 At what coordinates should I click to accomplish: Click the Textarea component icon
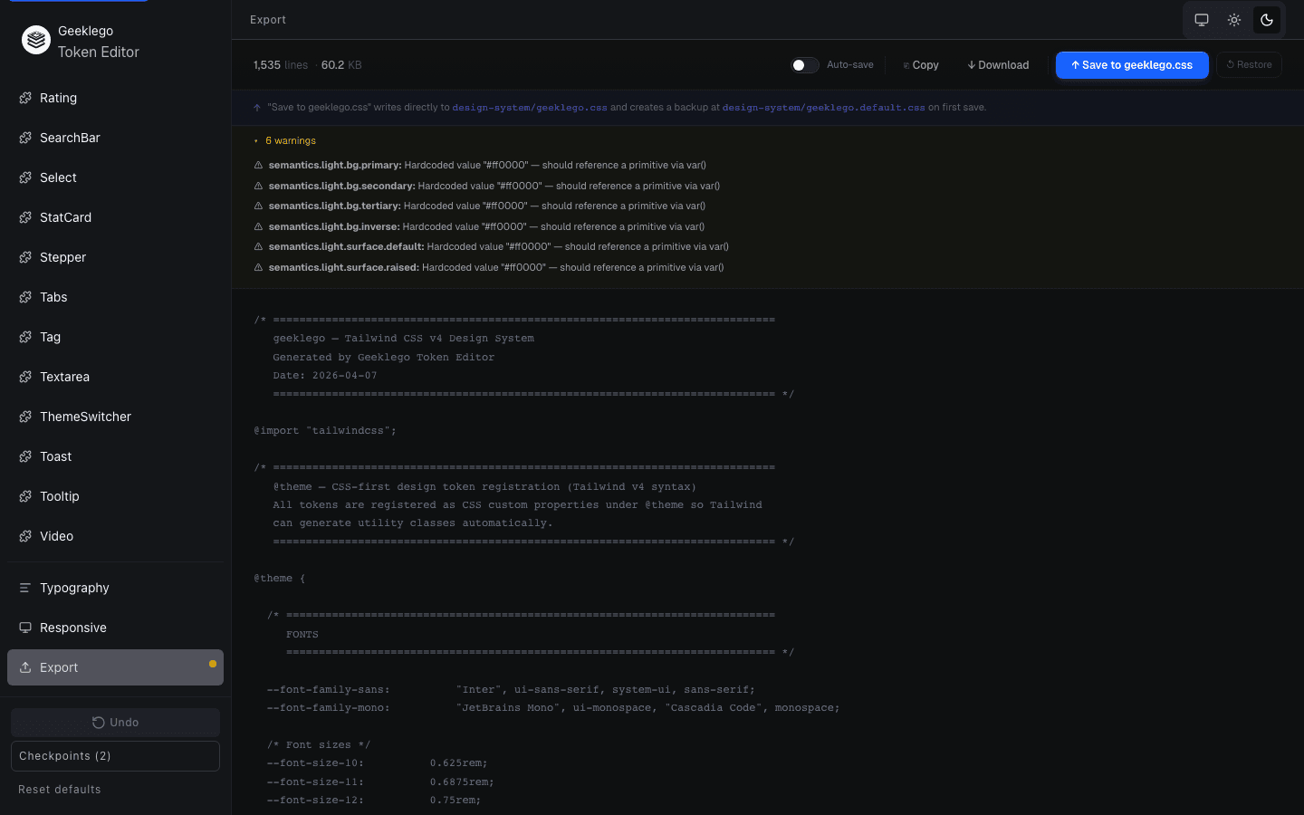pos(25,377)
